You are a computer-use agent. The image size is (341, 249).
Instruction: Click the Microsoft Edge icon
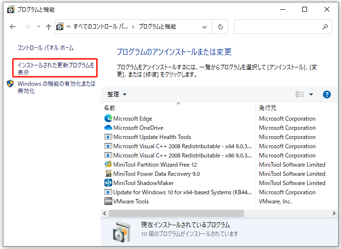pos(108,118)
